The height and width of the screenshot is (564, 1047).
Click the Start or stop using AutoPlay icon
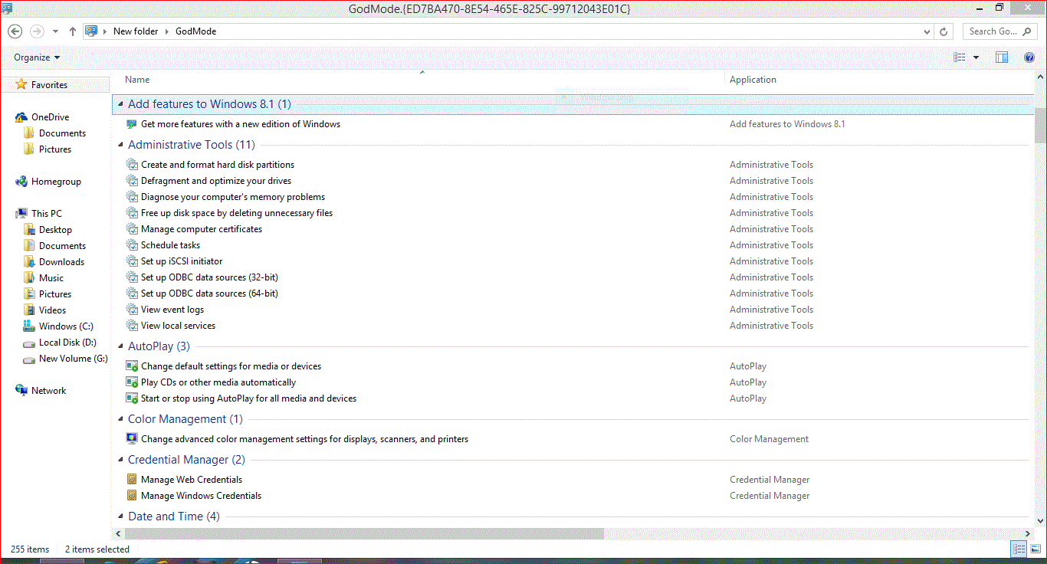tap(132, 398)
